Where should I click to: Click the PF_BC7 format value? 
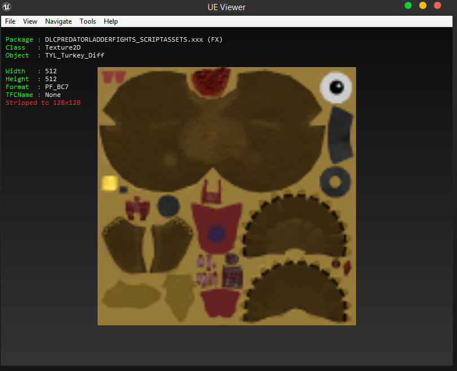56,87
